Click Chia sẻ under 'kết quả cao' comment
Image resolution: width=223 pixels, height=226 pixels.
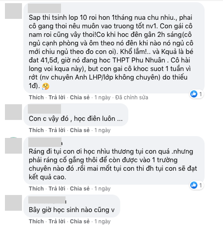click(x=80, y=189)
